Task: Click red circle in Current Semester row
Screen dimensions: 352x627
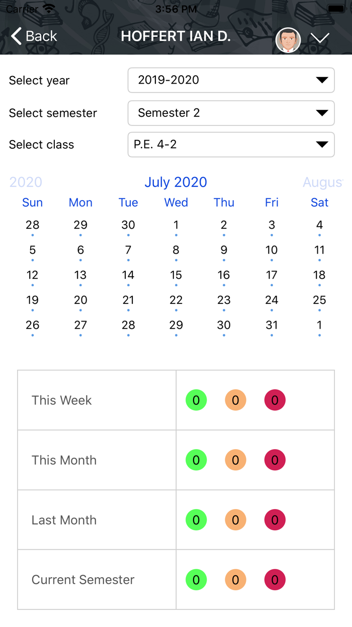Action: point(275,580)
